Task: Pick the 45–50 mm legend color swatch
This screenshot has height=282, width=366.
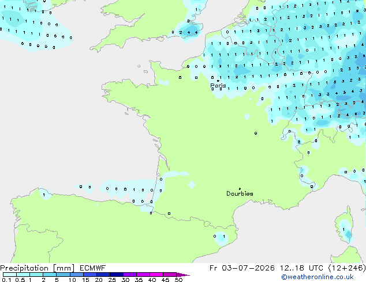Action: click(x=170, y=275)
